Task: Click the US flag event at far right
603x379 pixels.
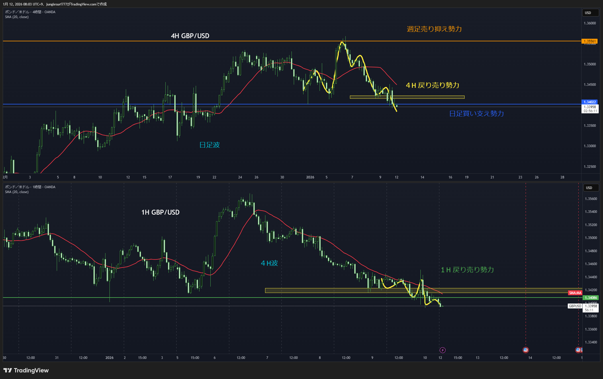Action: click(578, 350)
